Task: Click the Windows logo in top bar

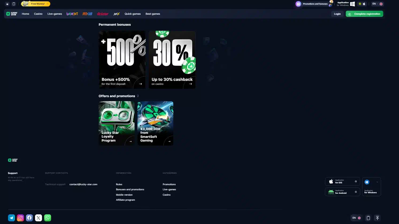Action: [x=352, y=4]
